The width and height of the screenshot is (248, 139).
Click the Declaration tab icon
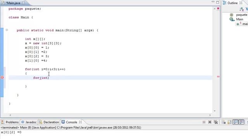point(40,122)
